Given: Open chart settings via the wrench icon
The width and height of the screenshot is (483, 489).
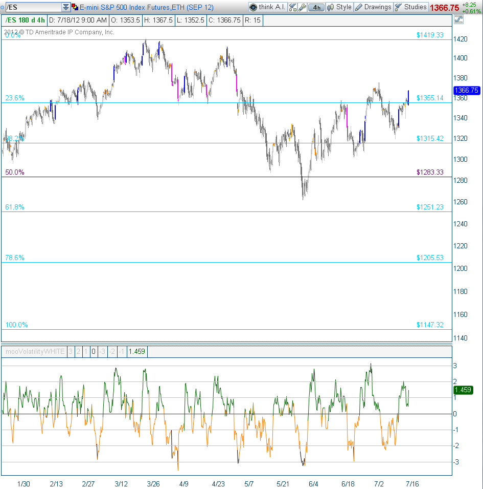Looking at the screenshot, I should [x=302, y=7].
